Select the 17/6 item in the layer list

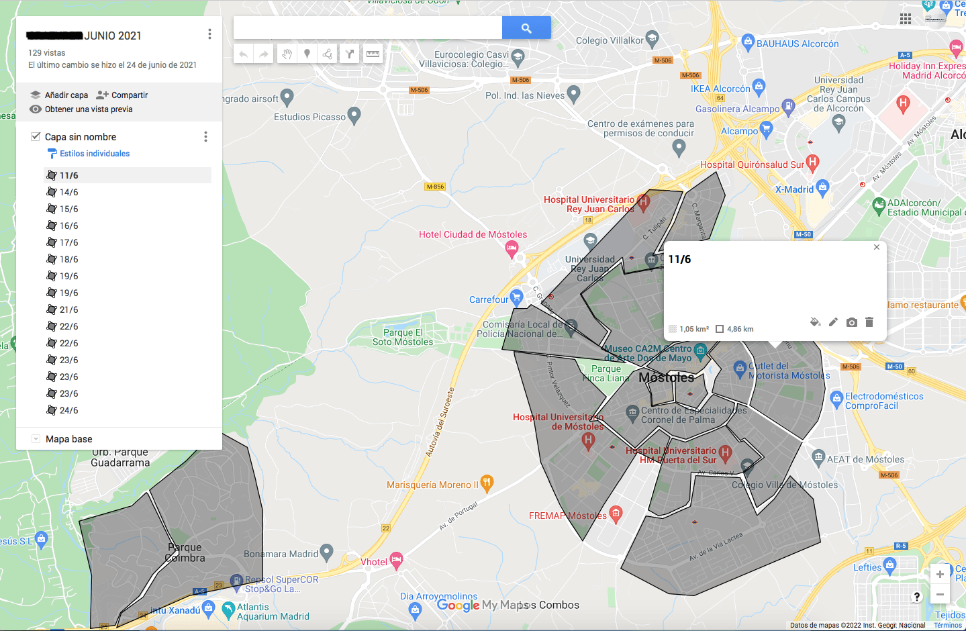[x=128, y=242]
